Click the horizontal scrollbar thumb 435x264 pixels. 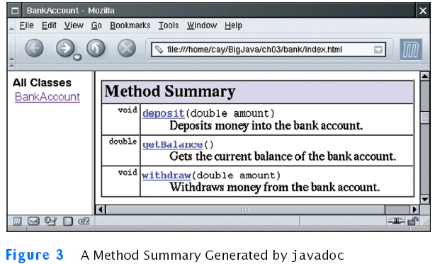tap(246, 210)
